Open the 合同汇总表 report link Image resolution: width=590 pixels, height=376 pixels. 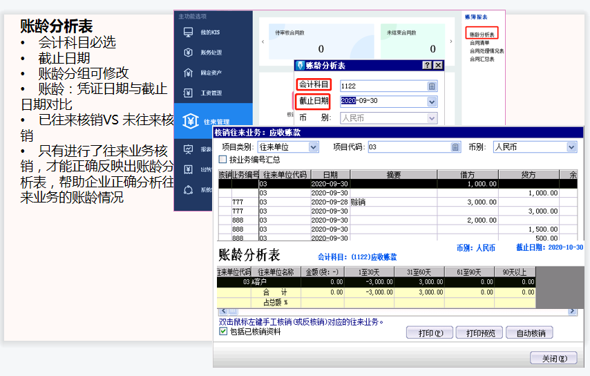pyautogui.click(x=482, y=59)
